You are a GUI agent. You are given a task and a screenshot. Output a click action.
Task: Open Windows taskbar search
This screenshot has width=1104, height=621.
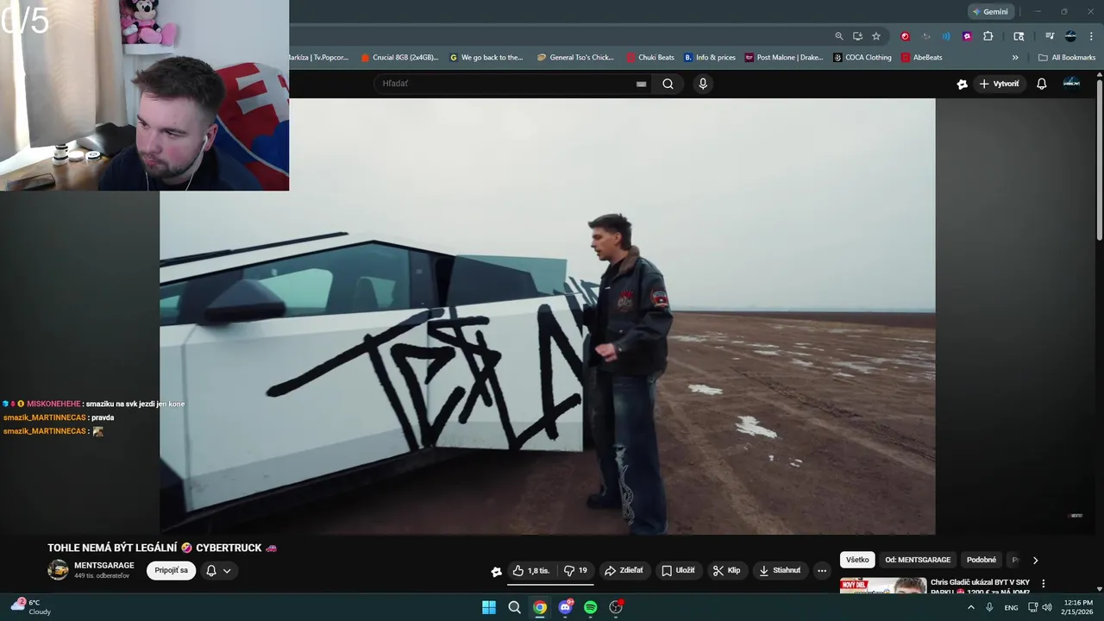point(514,607)
